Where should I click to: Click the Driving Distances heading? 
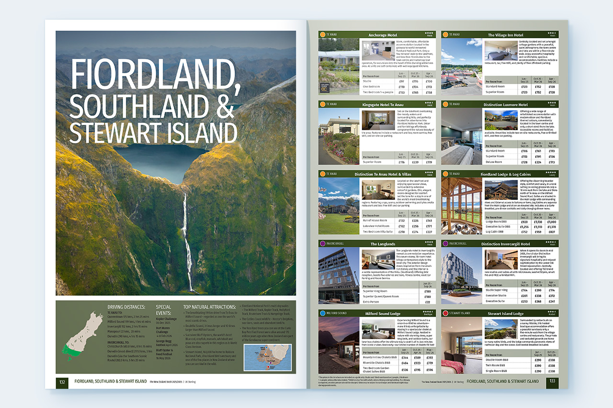(x=126, y=307)
